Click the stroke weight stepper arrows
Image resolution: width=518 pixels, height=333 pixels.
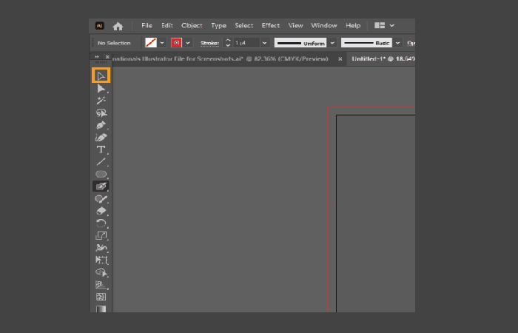228,43
